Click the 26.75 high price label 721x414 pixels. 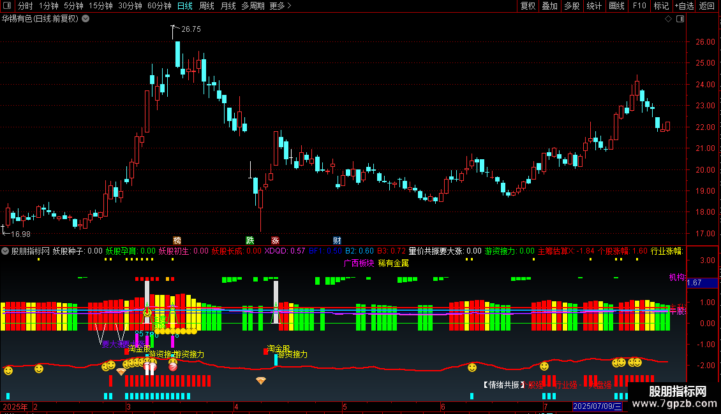coord(191,29)
